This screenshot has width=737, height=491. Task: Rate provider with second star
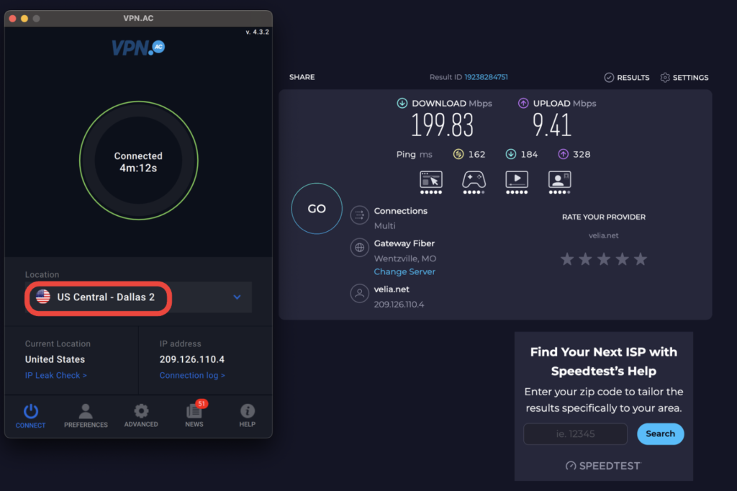(x=586, y=258)
